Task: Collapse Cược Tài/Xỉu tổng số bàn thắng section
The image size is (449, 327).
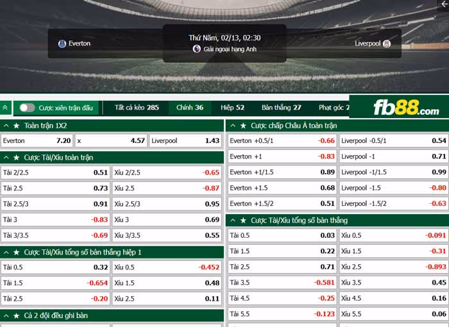Action: click(233, 220)
